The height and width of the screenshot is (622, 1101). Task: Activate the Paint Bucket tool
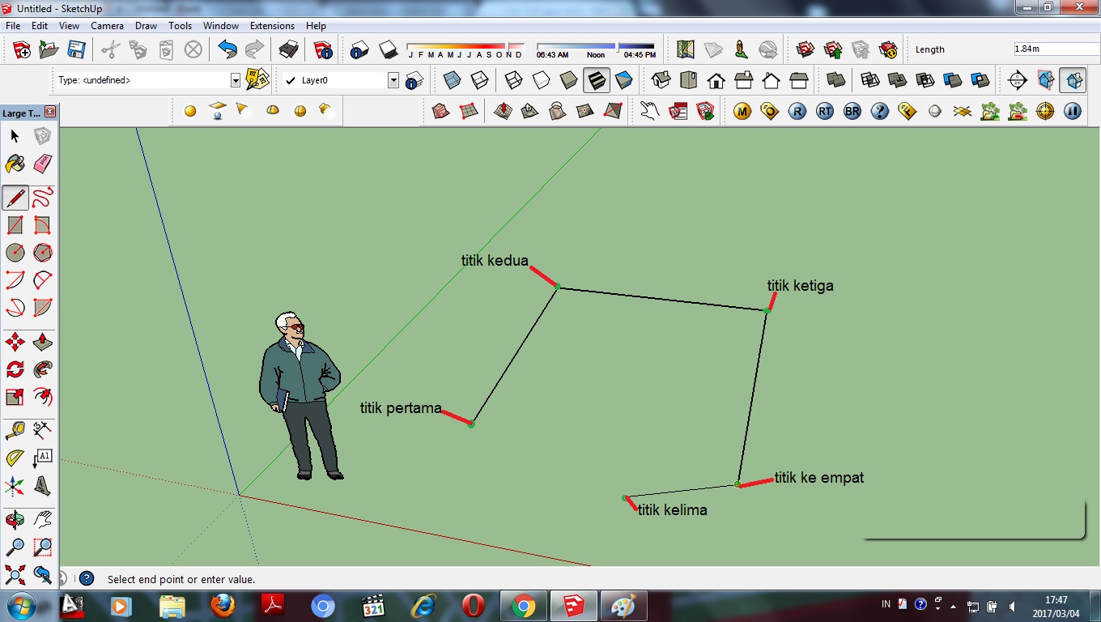point(14,160)
